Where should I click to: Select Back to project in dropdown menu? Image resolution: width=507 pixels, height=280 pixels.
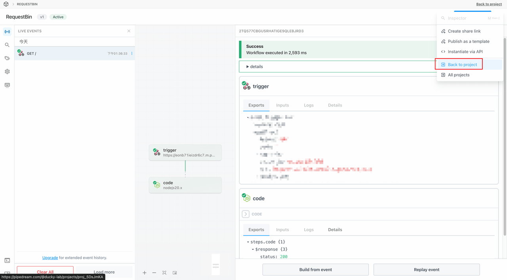pos(469,65)
